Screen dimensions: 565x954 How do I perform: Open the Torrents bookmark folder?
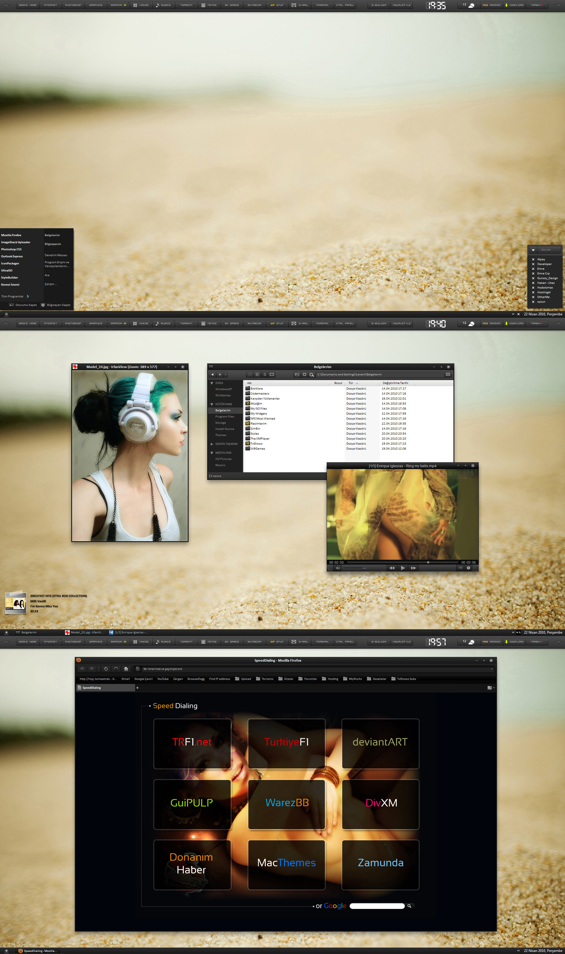point(265,679)
